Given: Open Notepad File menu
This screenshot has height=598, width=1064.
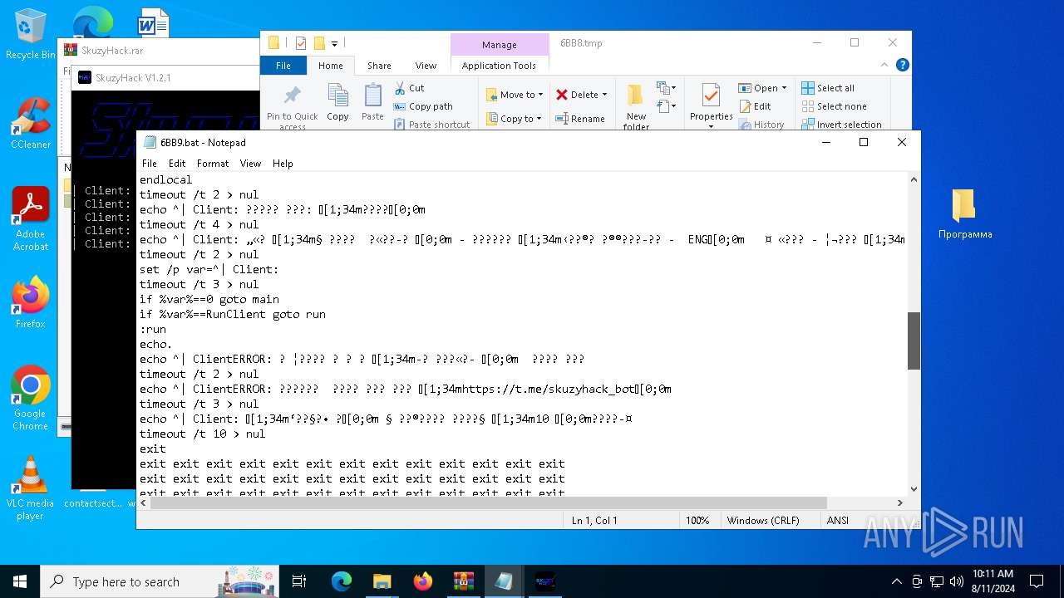Looking at the screenshot, I should click(x=150, y=164).
